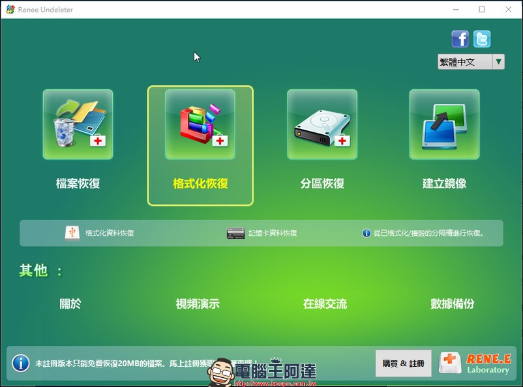Click the 從已格式化/損毀的分隔槽進行恢復 description text
Image resolution: width=523 pixels, height=387 pixels.
click(x=428, y=233)
